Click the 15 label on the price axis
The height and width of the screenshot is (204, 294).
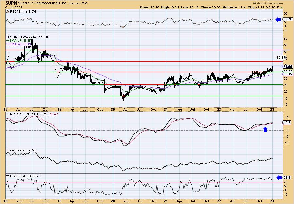click(286, 98)
